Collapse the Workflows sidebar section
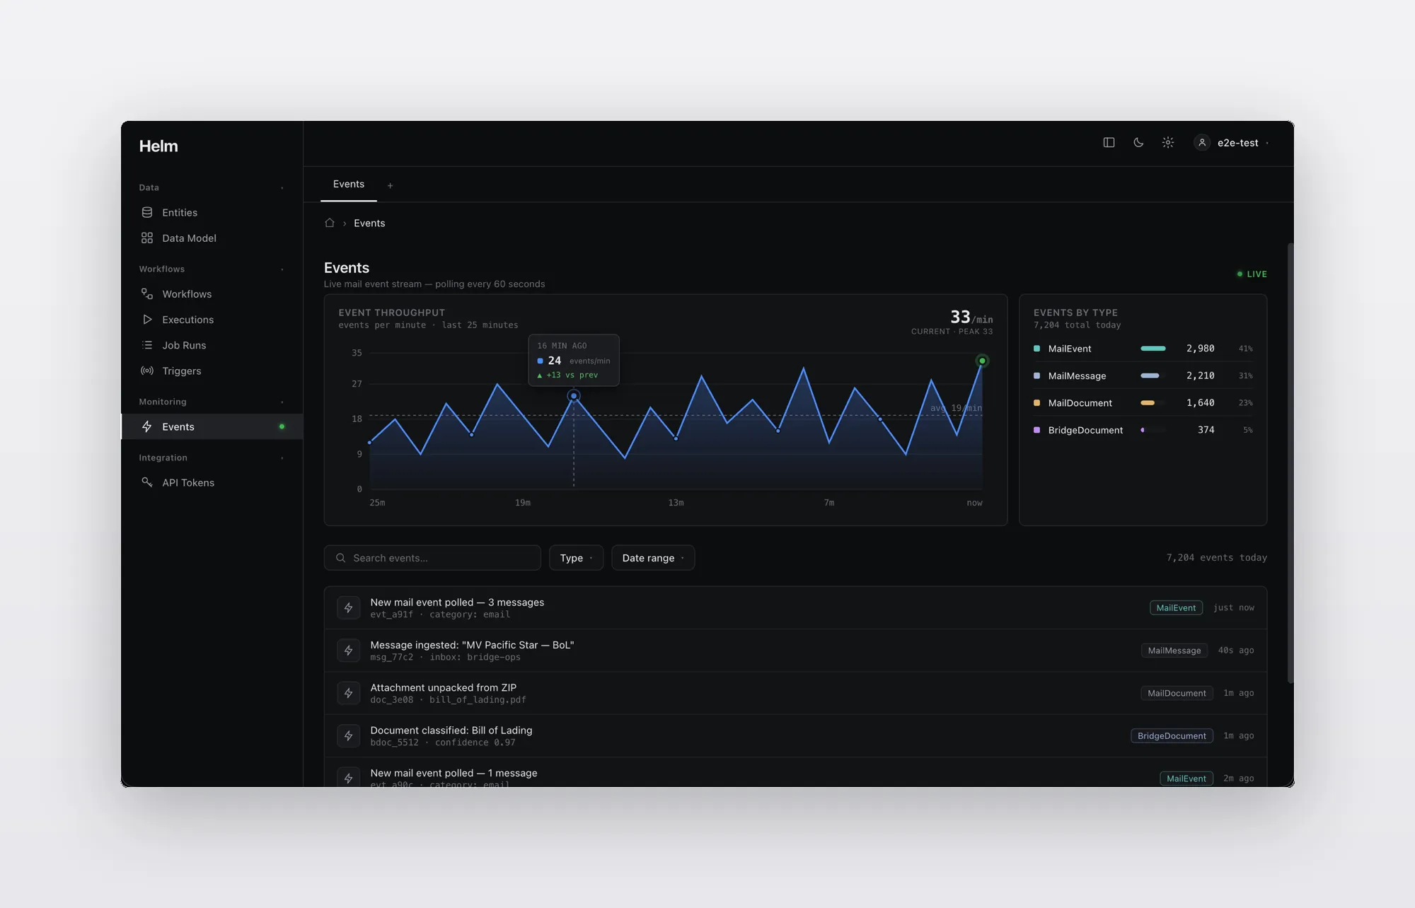 tap(282, 269)
